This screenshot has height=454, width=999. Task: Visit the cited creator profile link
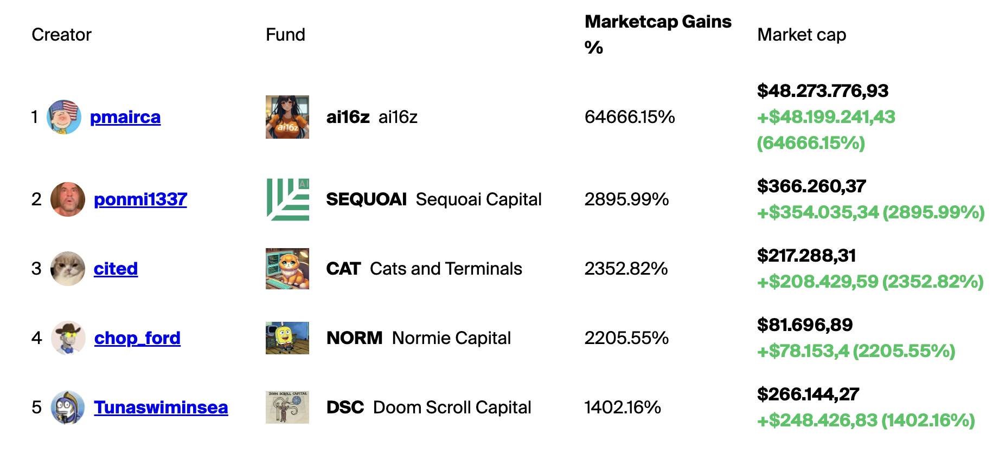[116, 269]
